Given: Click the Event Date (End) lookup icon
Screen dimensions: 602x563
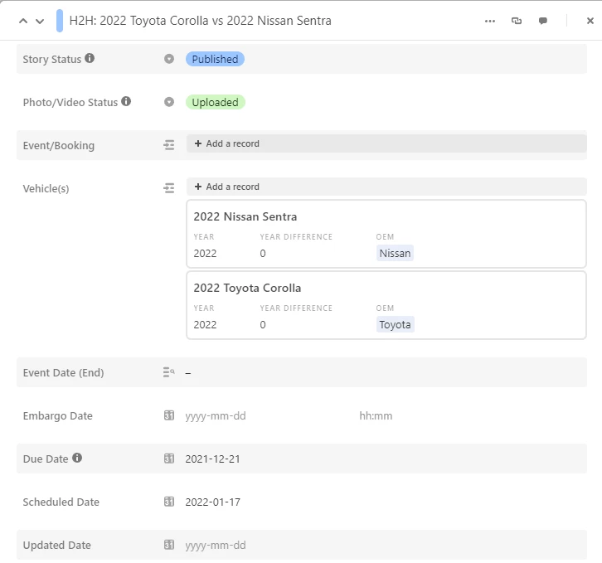Looking at the screenshot, I should 169,372.
